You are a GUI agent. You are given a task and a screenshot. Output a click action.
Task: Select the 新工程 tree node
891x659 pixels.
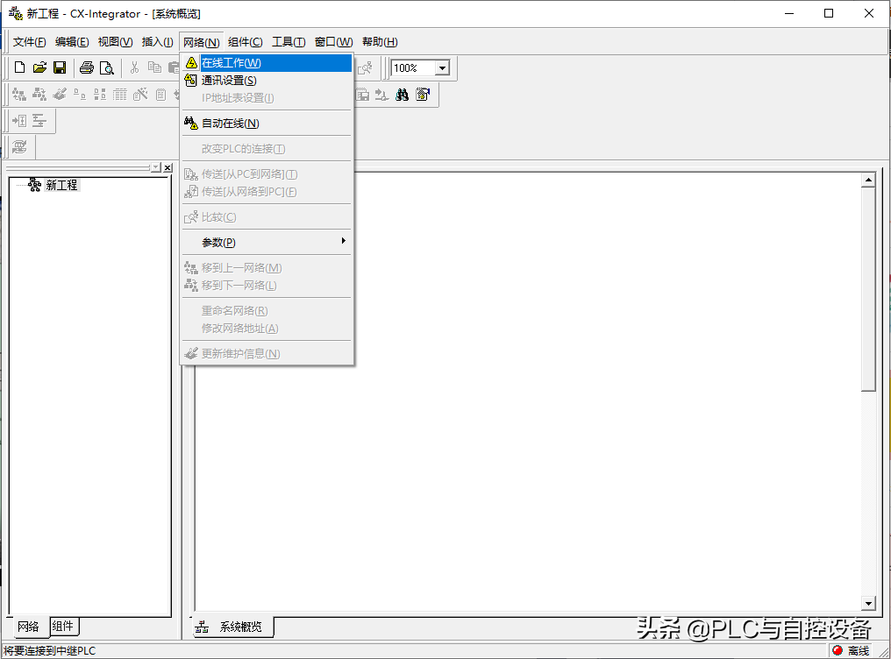pos(61,186)
